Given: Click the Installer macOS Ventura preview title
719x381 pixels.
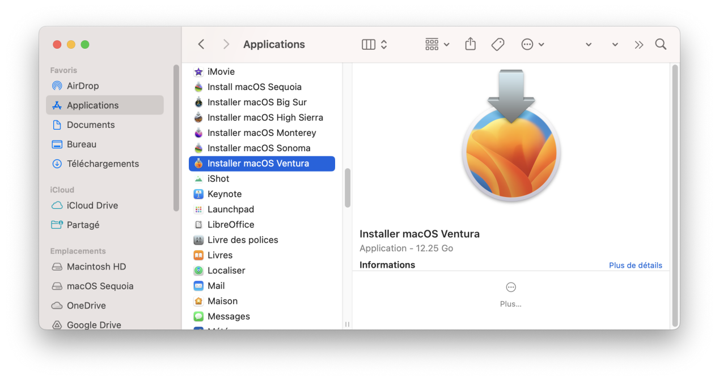Looking at the screenshot, I should [x=420, y=234].
